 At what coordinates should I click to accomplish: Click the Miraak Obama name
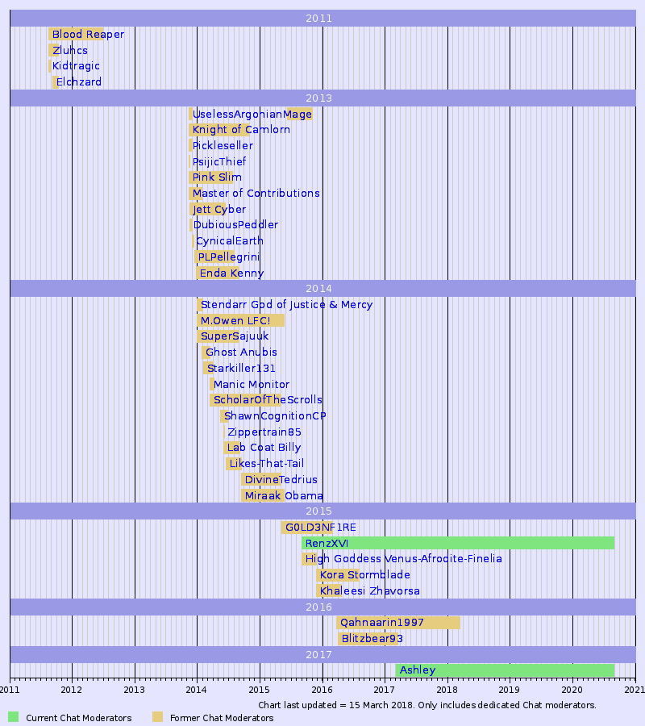pyautogui.click(x=283, y=495)
